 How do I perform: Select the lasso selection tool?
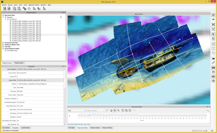point(213,53)
